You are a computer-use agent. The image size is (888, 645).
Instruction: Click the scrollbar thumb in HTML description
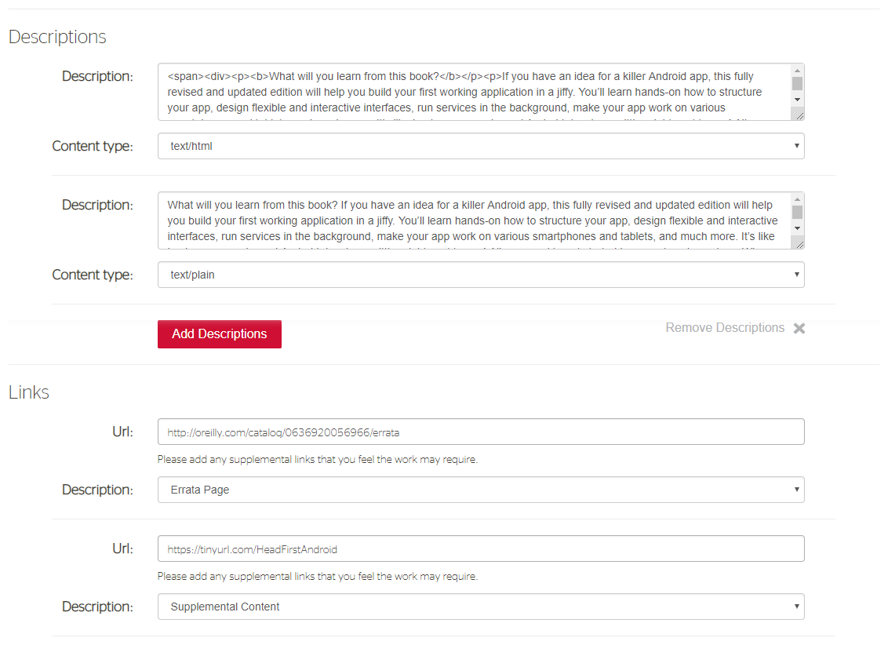[x=797, y=83]
